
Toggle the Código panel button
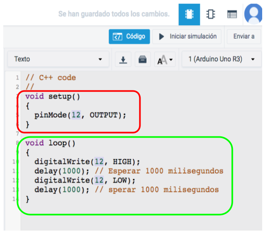coord(129,36)
